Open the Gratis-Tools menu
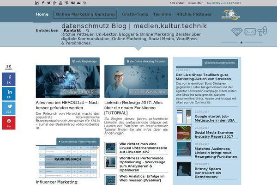 135,14
